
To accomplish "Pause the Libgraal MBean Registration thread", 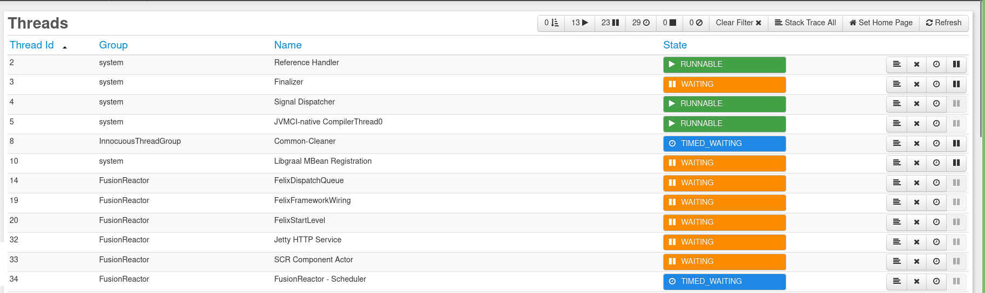I will click(x=956, y=163).
